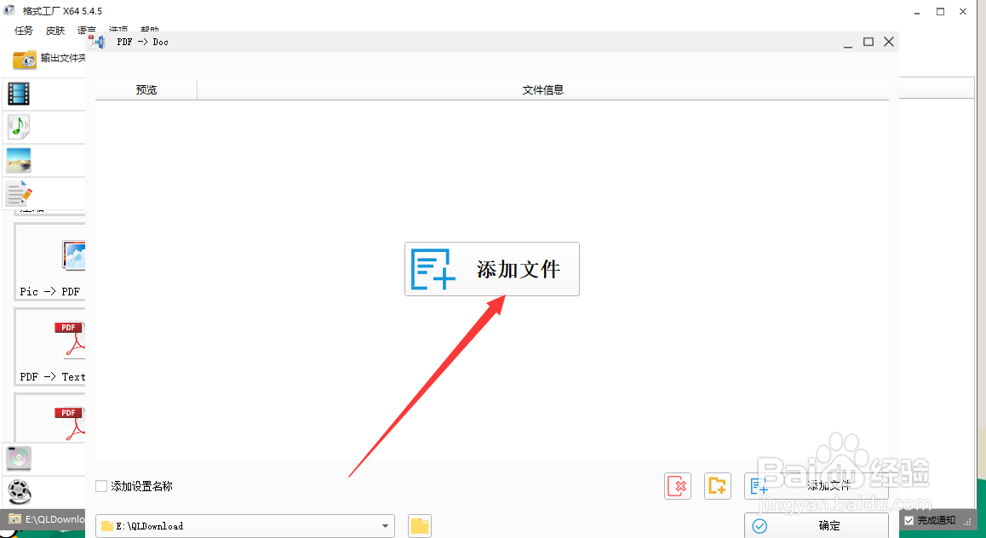Screen dimensions: 986x538
Task: Enable the 添加设置名称 checkbox
Action: click(100, 486)
